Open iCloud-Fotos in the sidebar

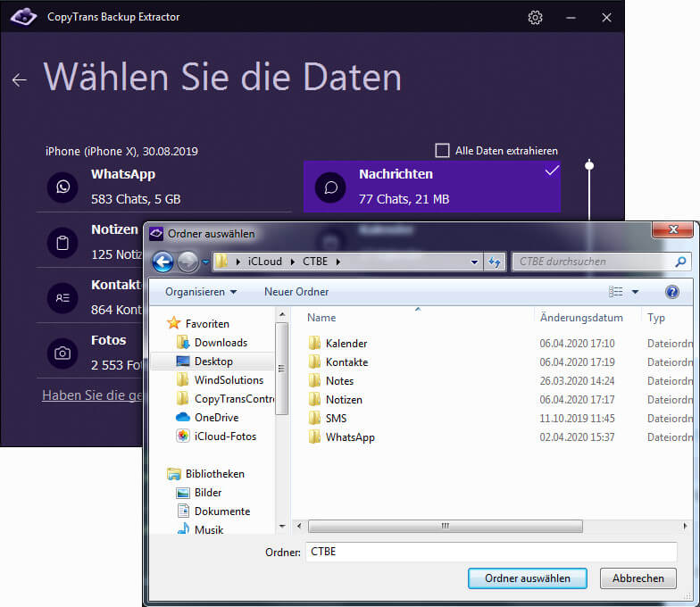point(216,436)
